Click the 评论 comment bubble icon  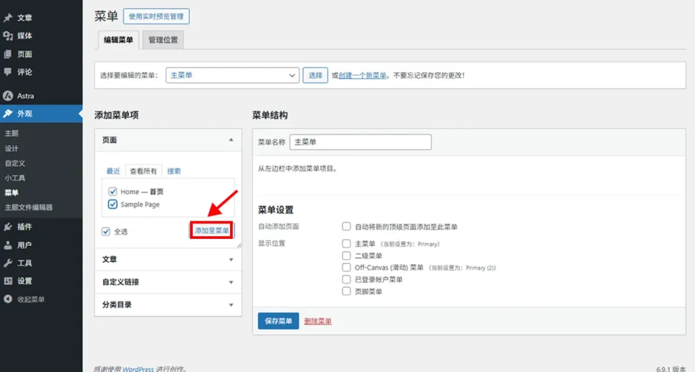click(x=8, y=72)
